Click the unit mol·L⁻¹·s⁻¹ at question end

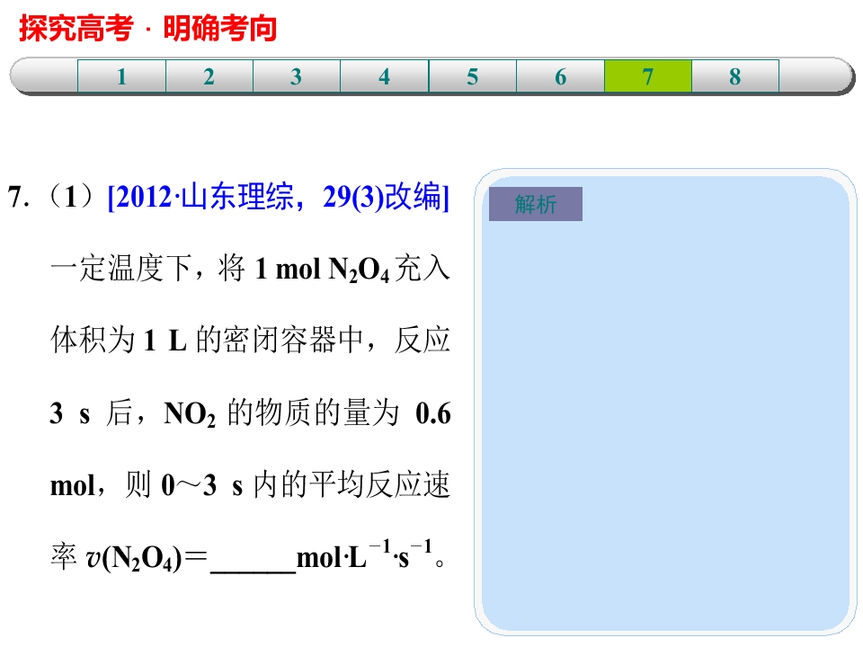click(364, 555)
